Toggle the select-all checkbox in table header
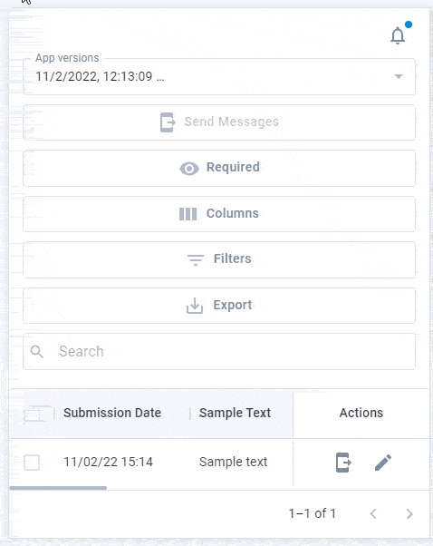Viewport: 433px width, 546px height. 34,414
